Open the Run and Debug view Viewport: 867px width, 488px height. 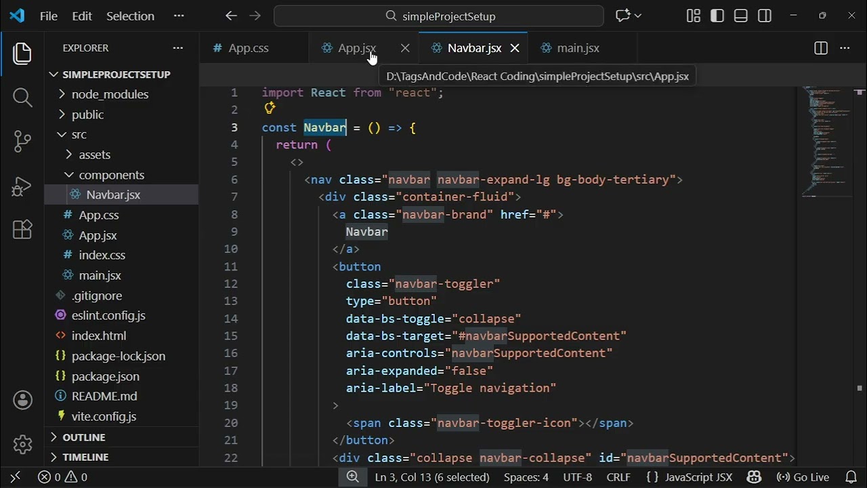[x=22, y=186]
